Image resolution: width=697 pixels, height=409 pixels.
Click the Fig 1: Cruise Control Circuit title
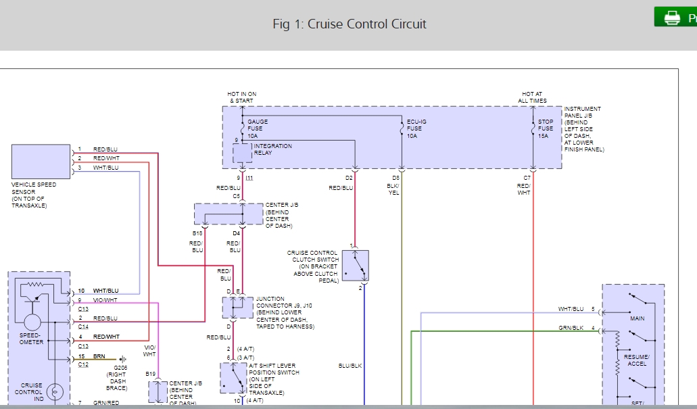coord(349,24)
